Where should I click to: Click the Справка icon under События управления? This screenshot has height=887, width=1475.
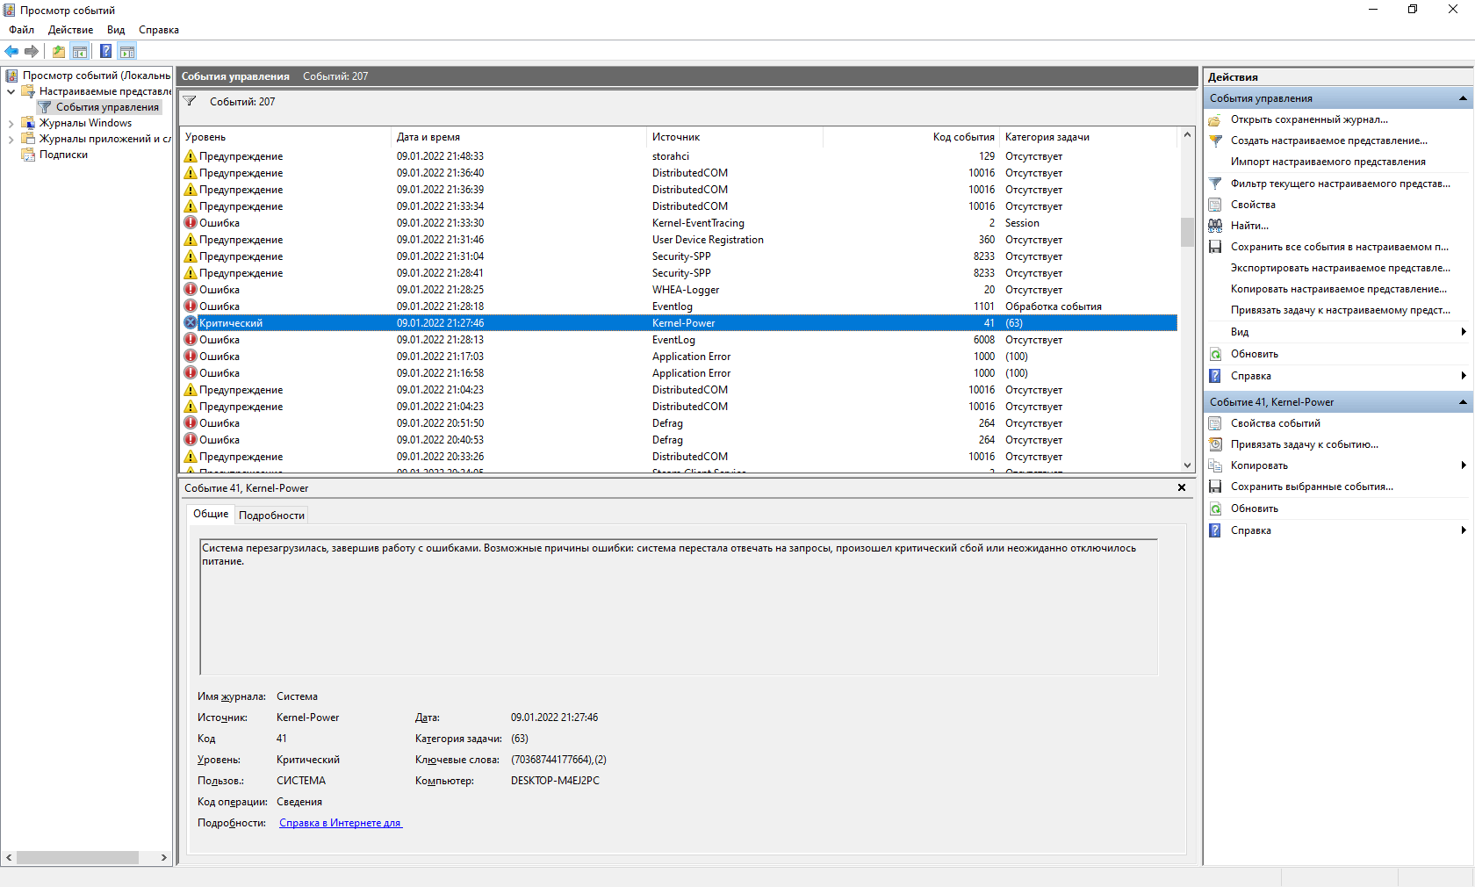(x=1215, y=376)
